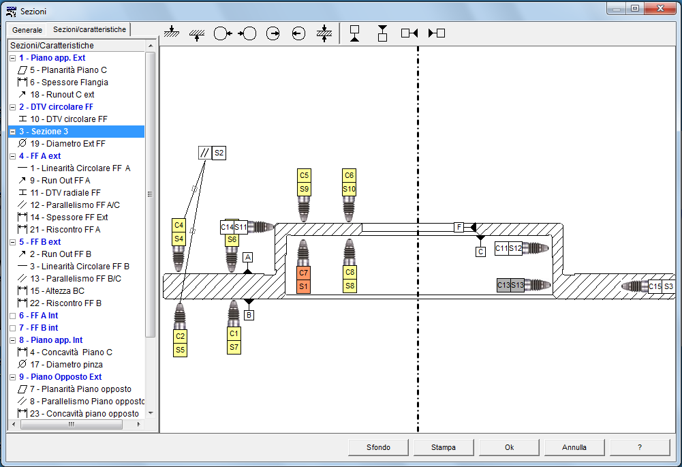Choose the double-sided hatched thickness probe icon
682x467 pixels.
tap(324, 33)
